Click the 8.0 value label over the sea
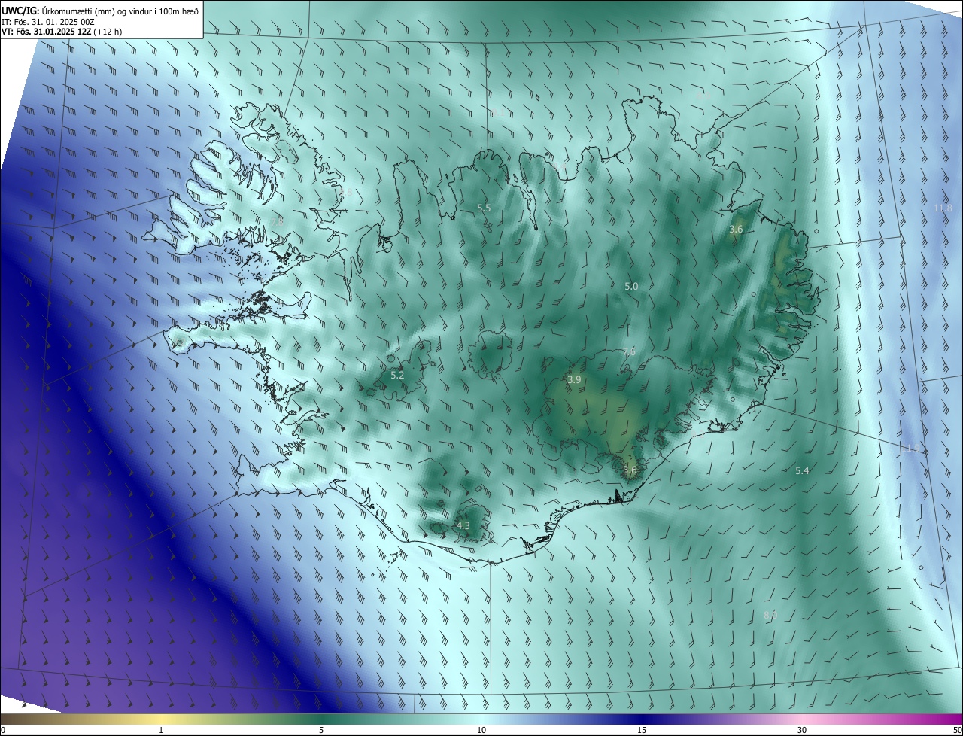The image size is (963, 736). [770, 615]
